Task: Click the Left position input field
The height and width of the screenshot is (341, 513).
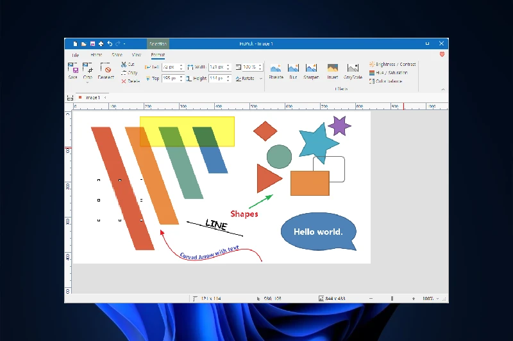Action: pyautogui.click(x=170, y=67)
